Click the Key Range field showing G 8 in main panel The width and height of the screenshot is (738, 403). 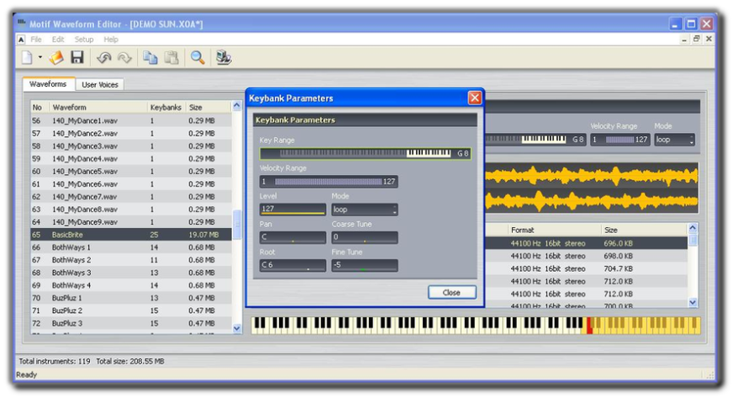[535, 140]
